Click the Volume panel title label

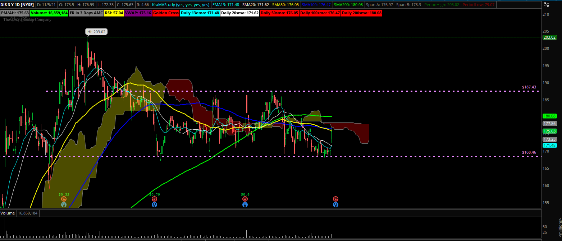click(8, 213)
